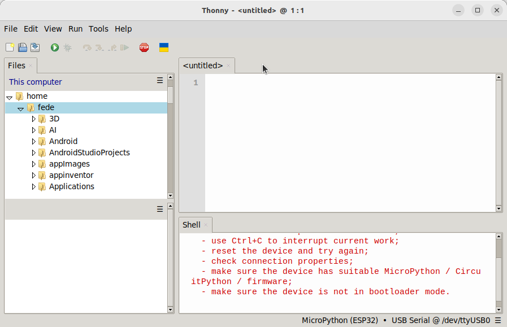Select the fede folder row
The height and width of the screenshot is (327, 507).
pos(86,108)
